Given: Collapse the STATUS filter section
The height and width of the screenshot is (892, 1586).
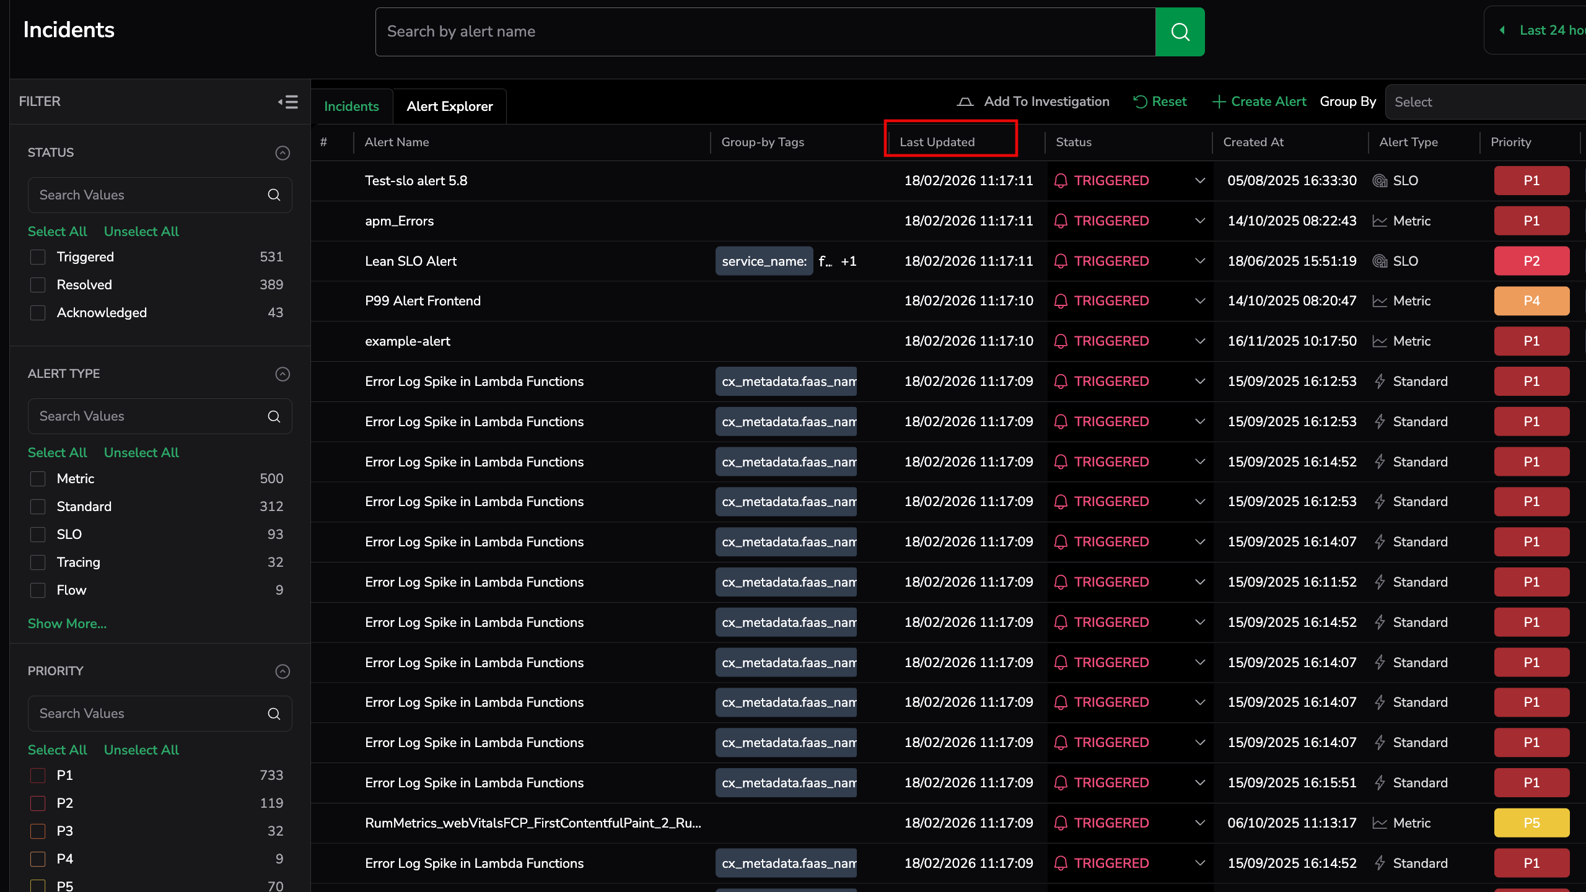Looking at the screenshot, I should [283, 153].
